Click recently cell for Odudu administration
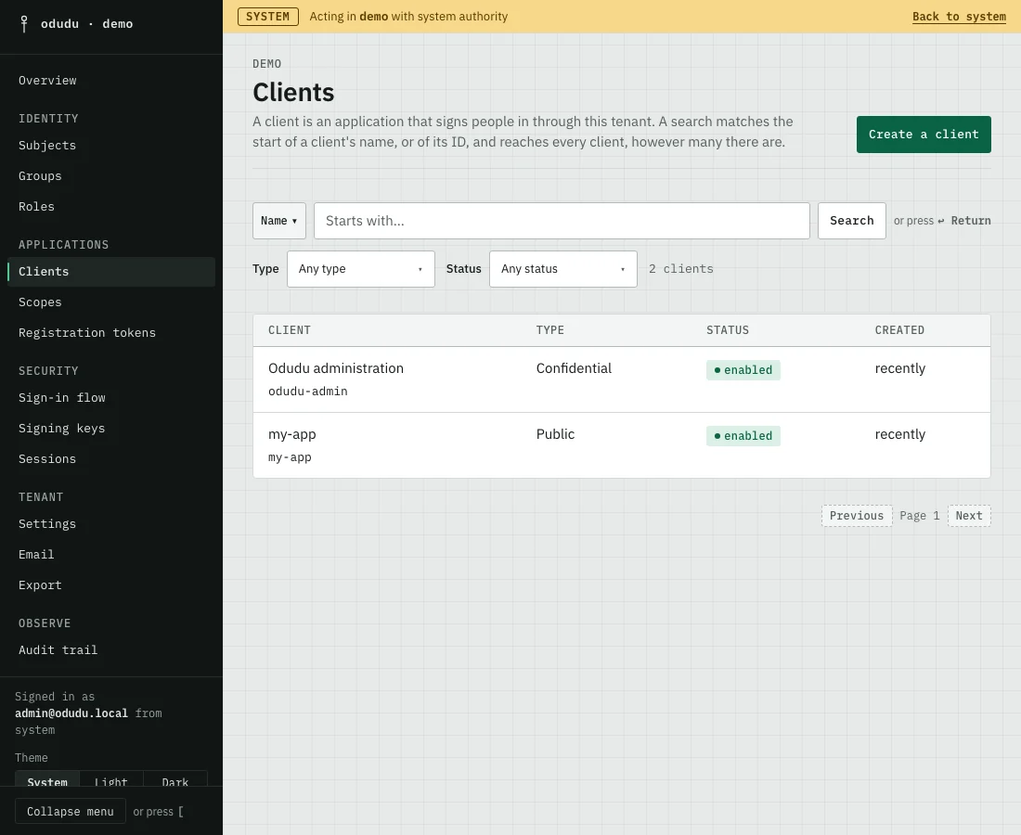Viewport: 1021px width, 835px height. [900, 369]
